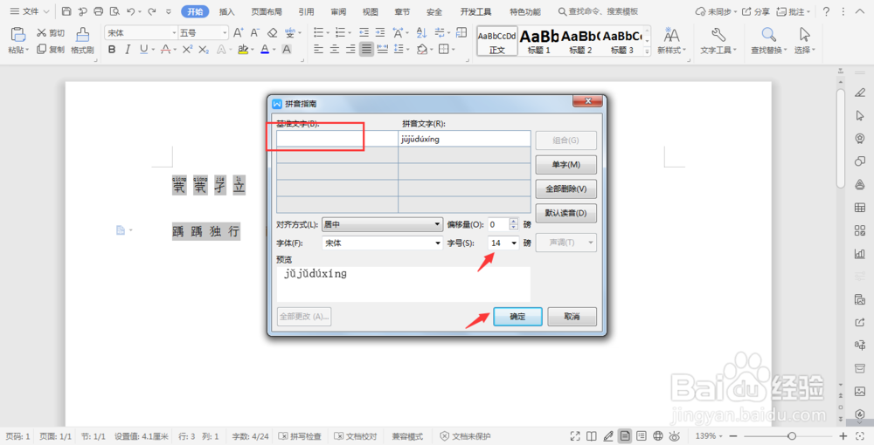Apply the 标题 2 heading style
This screenshot has height=445, width=874.
(580, 41)
